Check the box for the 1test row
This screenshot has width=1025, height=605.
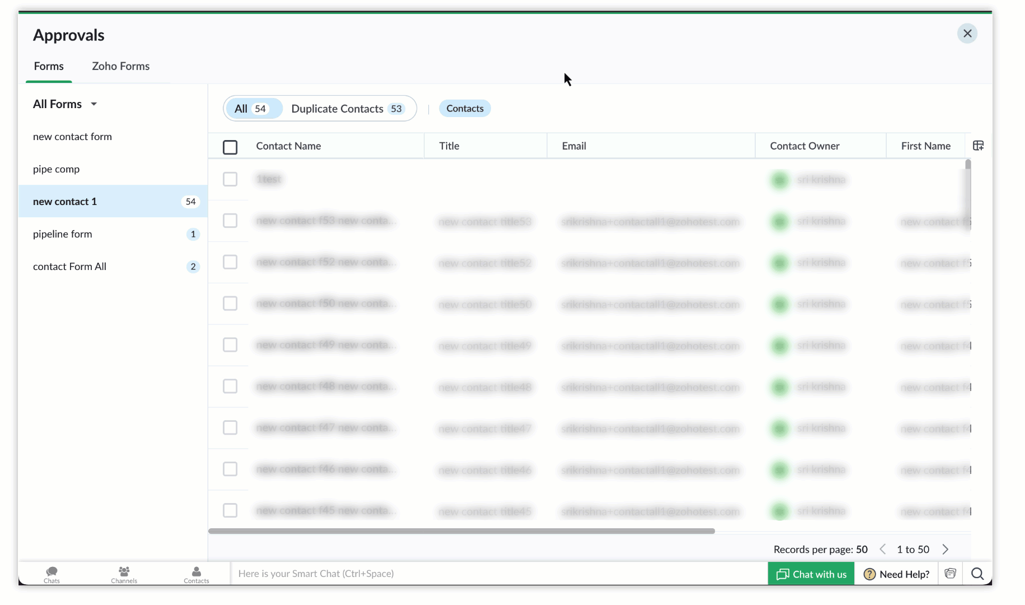pyautogui.click(x=230, y=179)
